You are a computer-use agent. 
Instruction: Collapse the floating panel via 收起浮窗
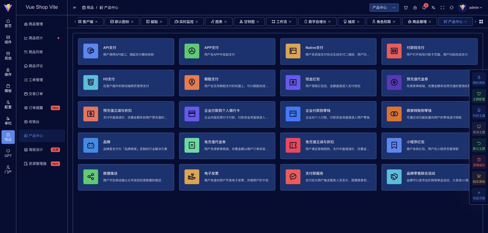478,195
